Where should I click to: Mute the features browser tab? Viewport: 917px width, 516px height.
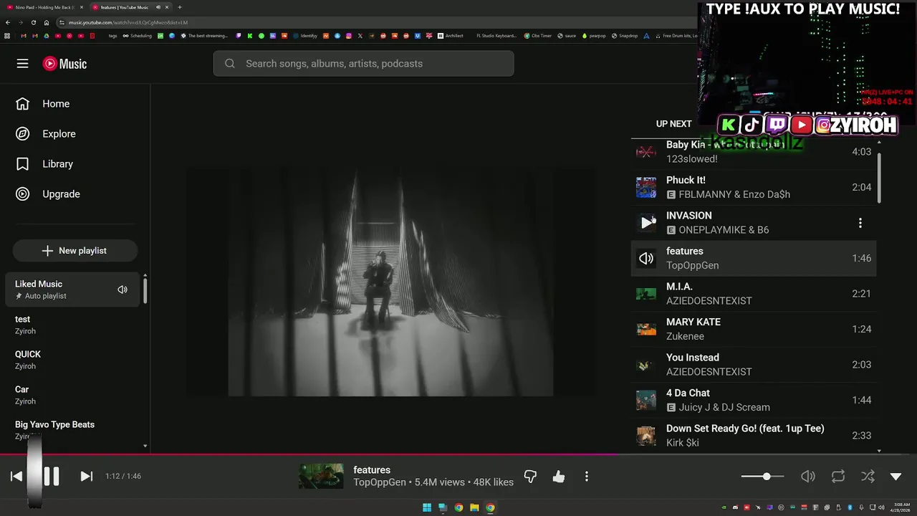[158, 7]
